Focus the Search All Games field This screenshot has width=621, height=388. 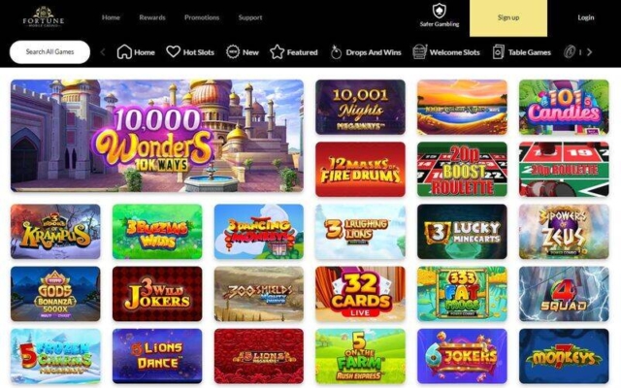[49, 51]
